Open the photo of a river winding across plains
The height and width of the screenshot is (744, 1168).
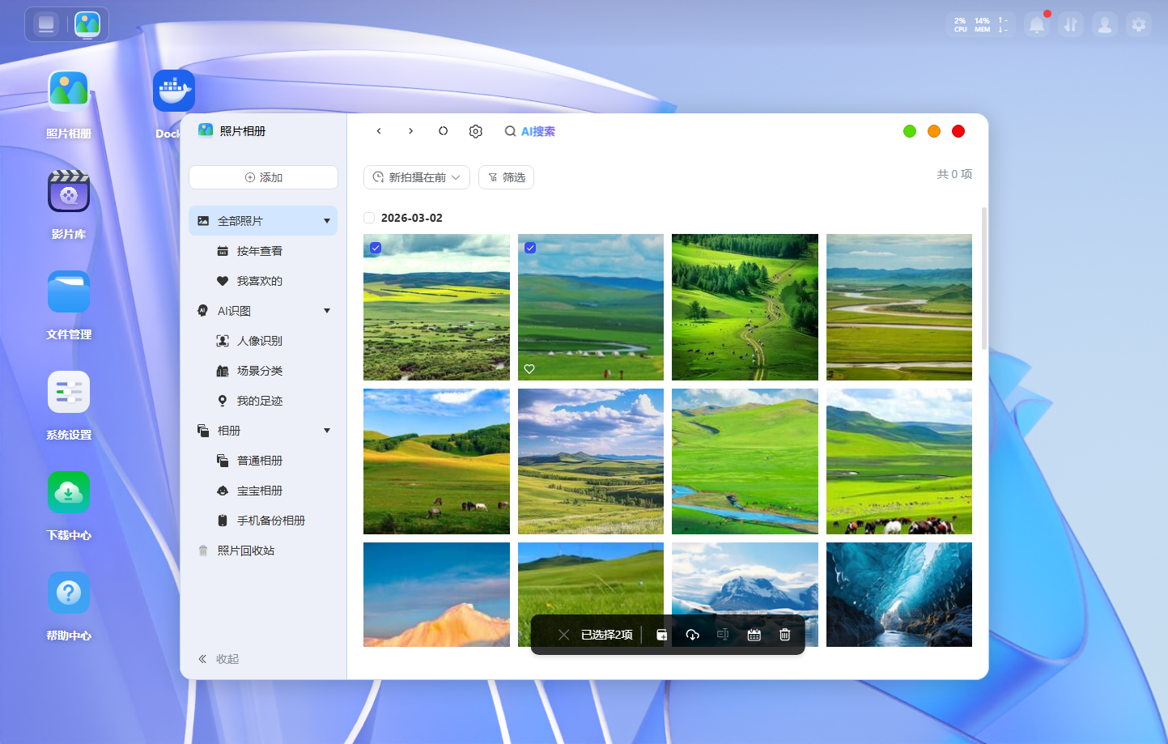(x=899, y=307)
